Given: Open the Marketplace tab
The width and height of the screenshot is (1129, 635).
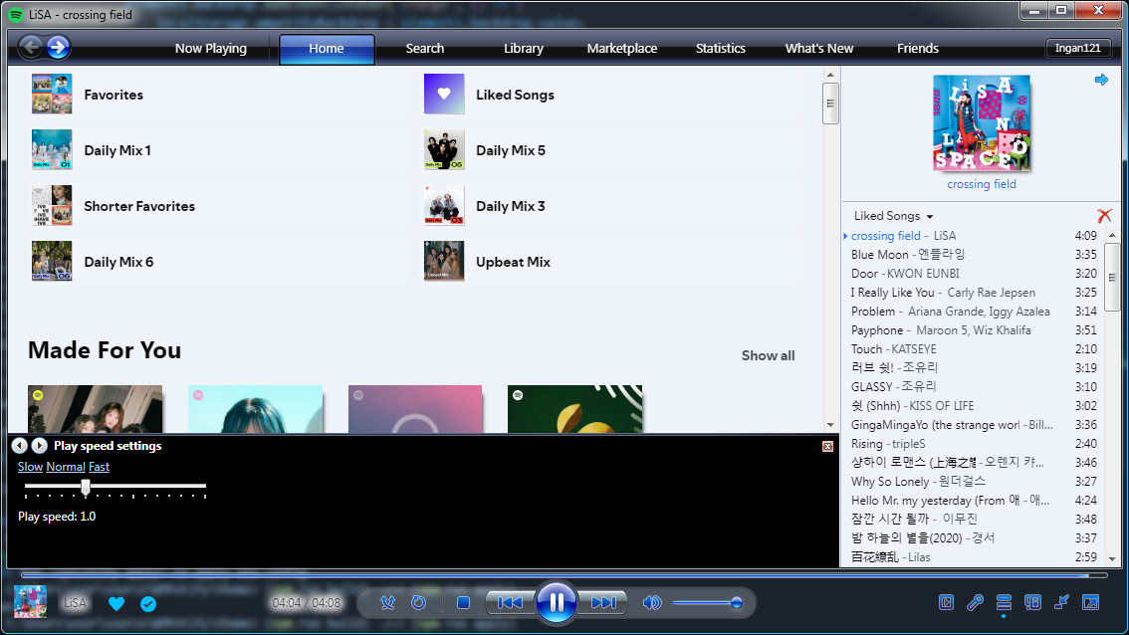Looking at the screenshot, I should [x=622, y=48].
